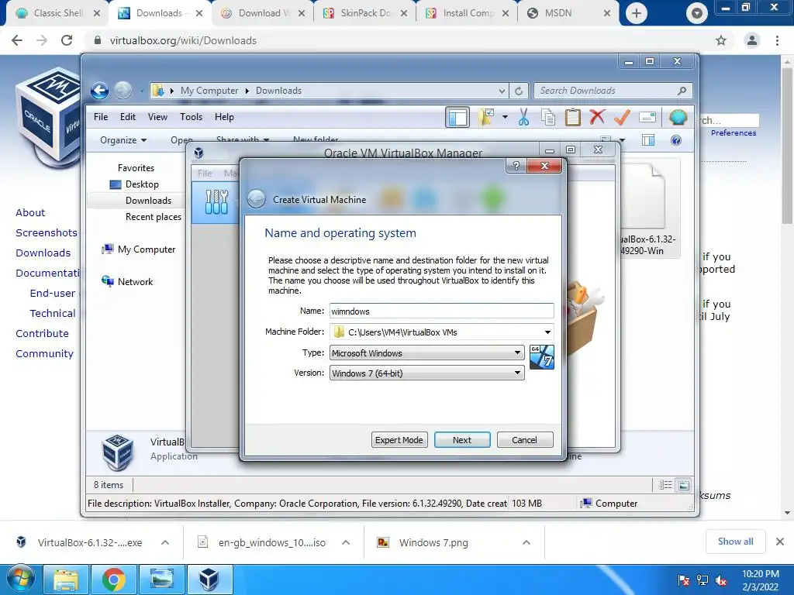The width and height of the screenshot is (794, 595).
Task: Select Recent places in Favorites
Action: 154,217
